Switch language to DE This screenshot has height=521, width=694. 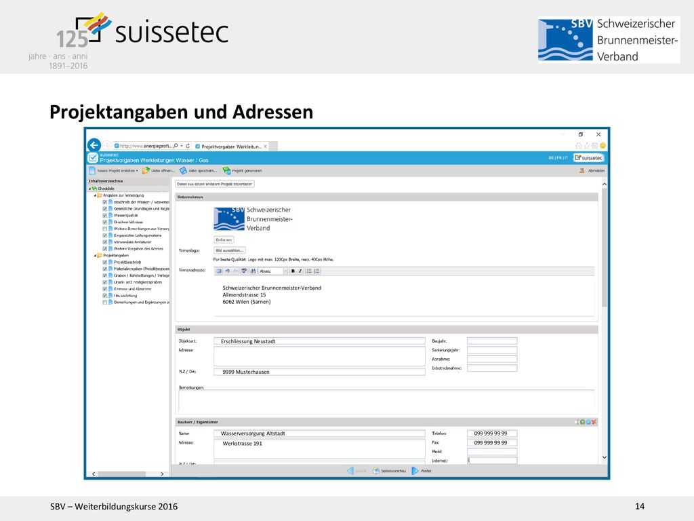click(x=551, y=157)
